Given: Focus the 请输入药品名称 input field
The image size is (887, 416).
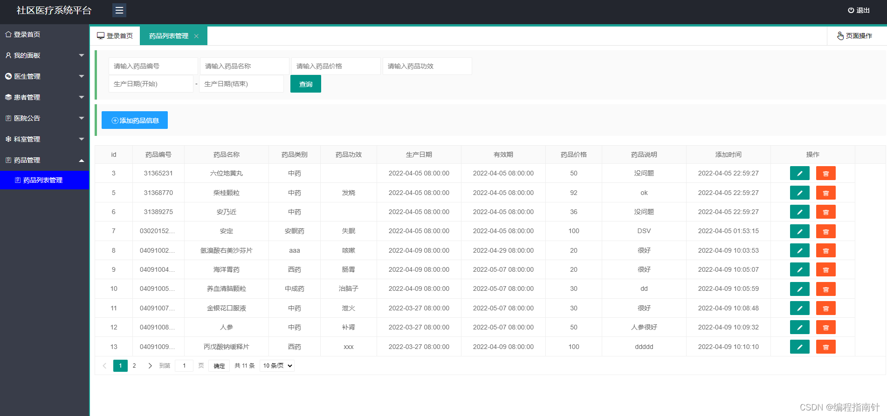Looking at the screenshot, I should (245, 66).
